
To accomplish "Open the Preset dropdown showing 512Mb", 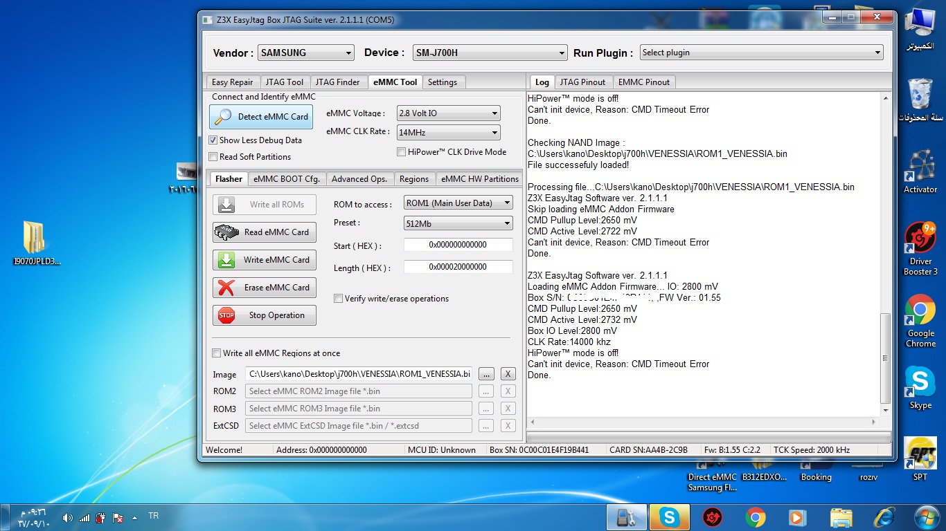I will pyautogui.click(x=458, y=224).
